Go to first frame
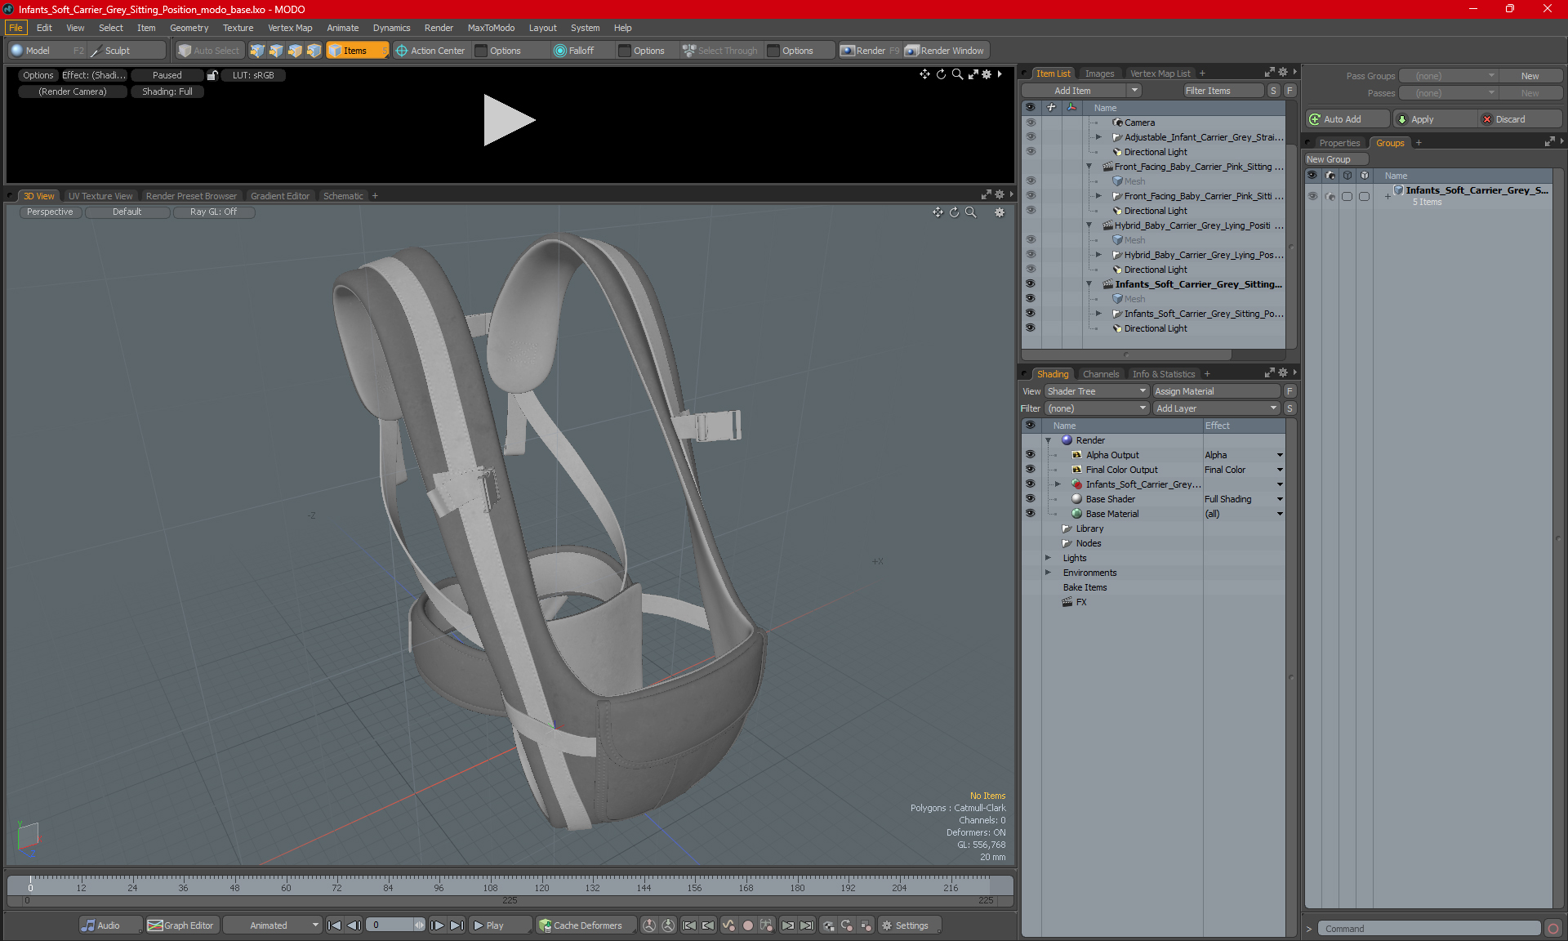The image size is (1568, 941). point(334,925)
